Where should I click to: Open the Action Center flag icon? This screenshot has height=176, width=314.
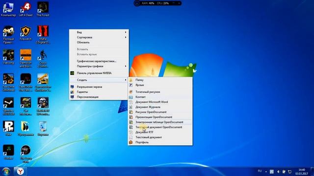click(x=284, y=172)
